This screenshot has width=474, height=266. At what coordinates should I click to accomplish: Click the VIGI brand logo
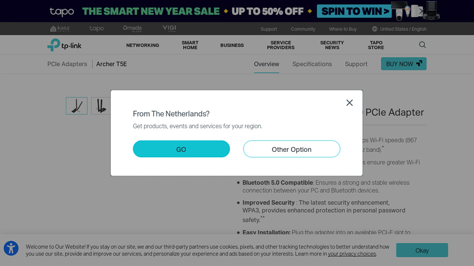click(169, 28)
